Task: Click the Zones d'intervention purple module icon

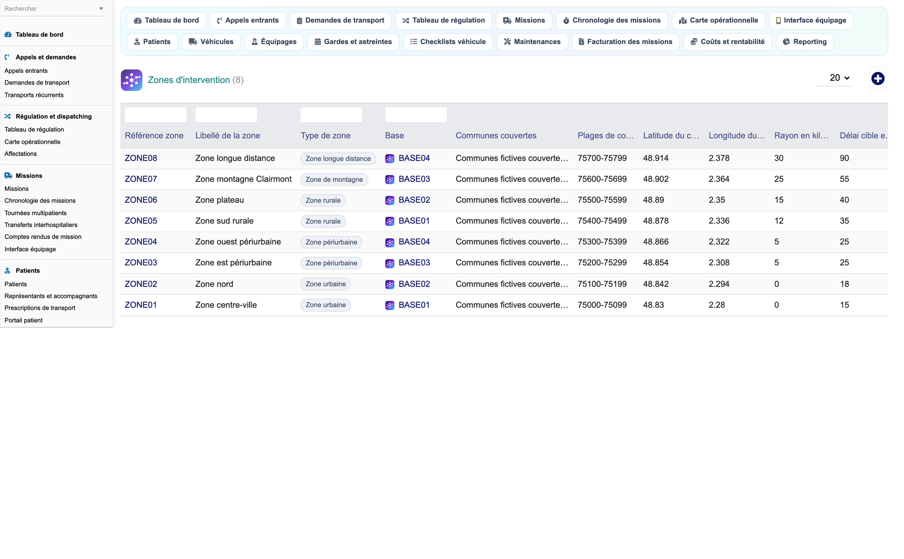Action: point(131,80)
